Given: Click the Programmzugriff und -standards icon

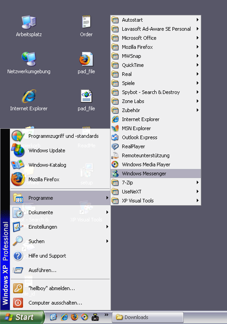Looking at the screenshot, I should click(x=18, y=136).
